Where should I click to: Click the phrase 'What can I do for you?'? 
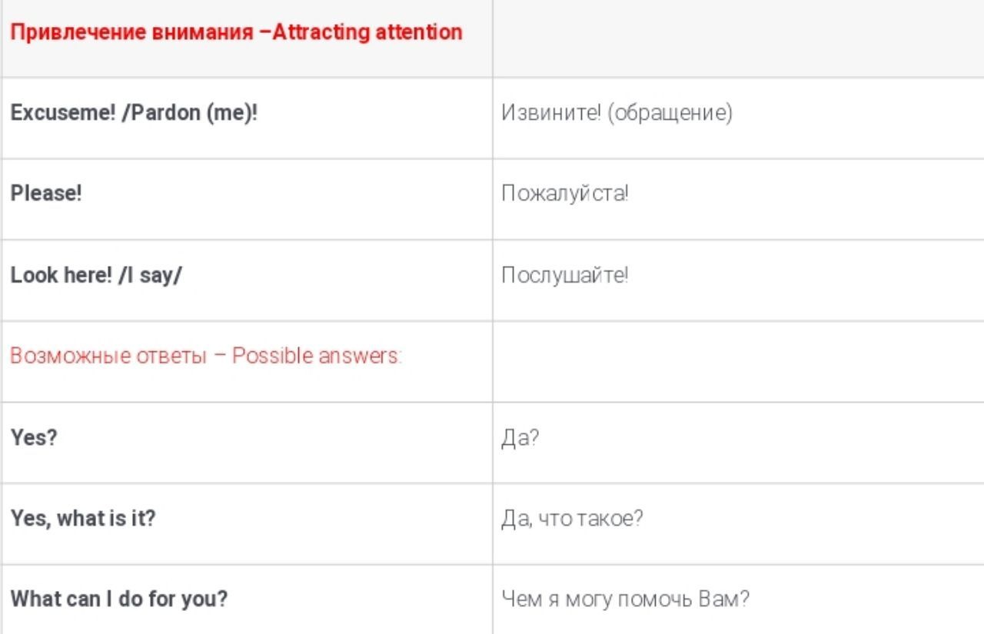tap(119, 599)
